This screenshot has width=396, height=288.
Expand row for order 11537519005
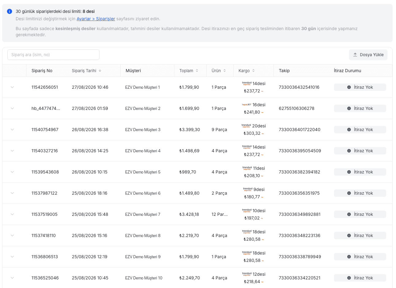click(12, 214)
